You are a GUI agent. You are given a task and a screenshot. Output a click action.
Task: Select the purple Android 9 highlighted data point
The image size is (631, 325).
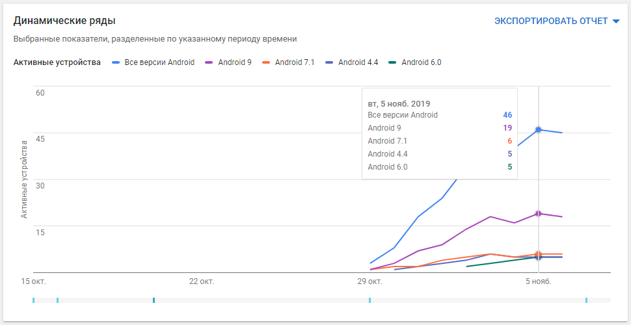pyautogui.click(x=538, y=214)
